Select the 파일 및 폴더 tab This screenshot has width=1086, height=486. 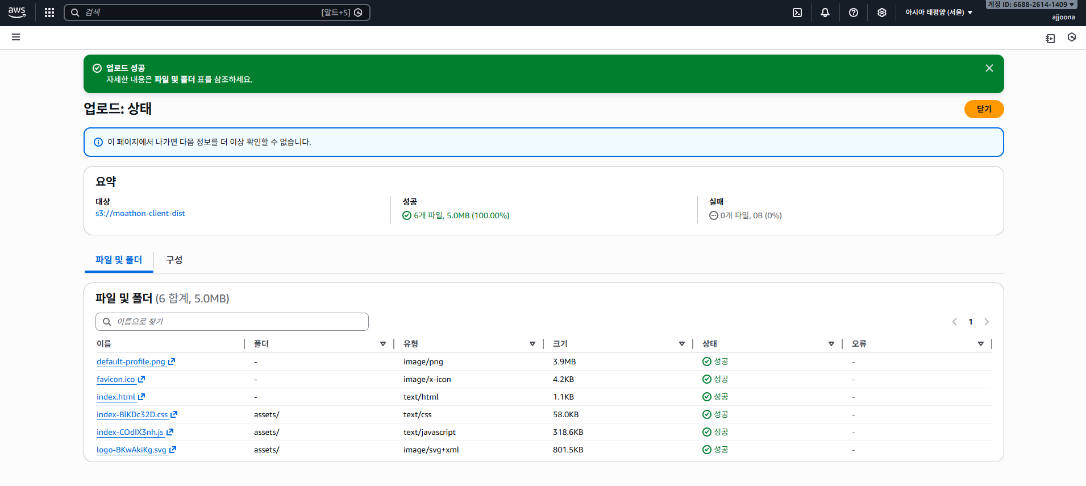point(119,260)
